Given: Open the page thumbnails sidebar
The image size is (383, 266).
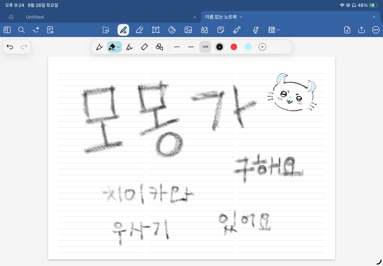Looking at the screenshot, I should click(7, 30).
